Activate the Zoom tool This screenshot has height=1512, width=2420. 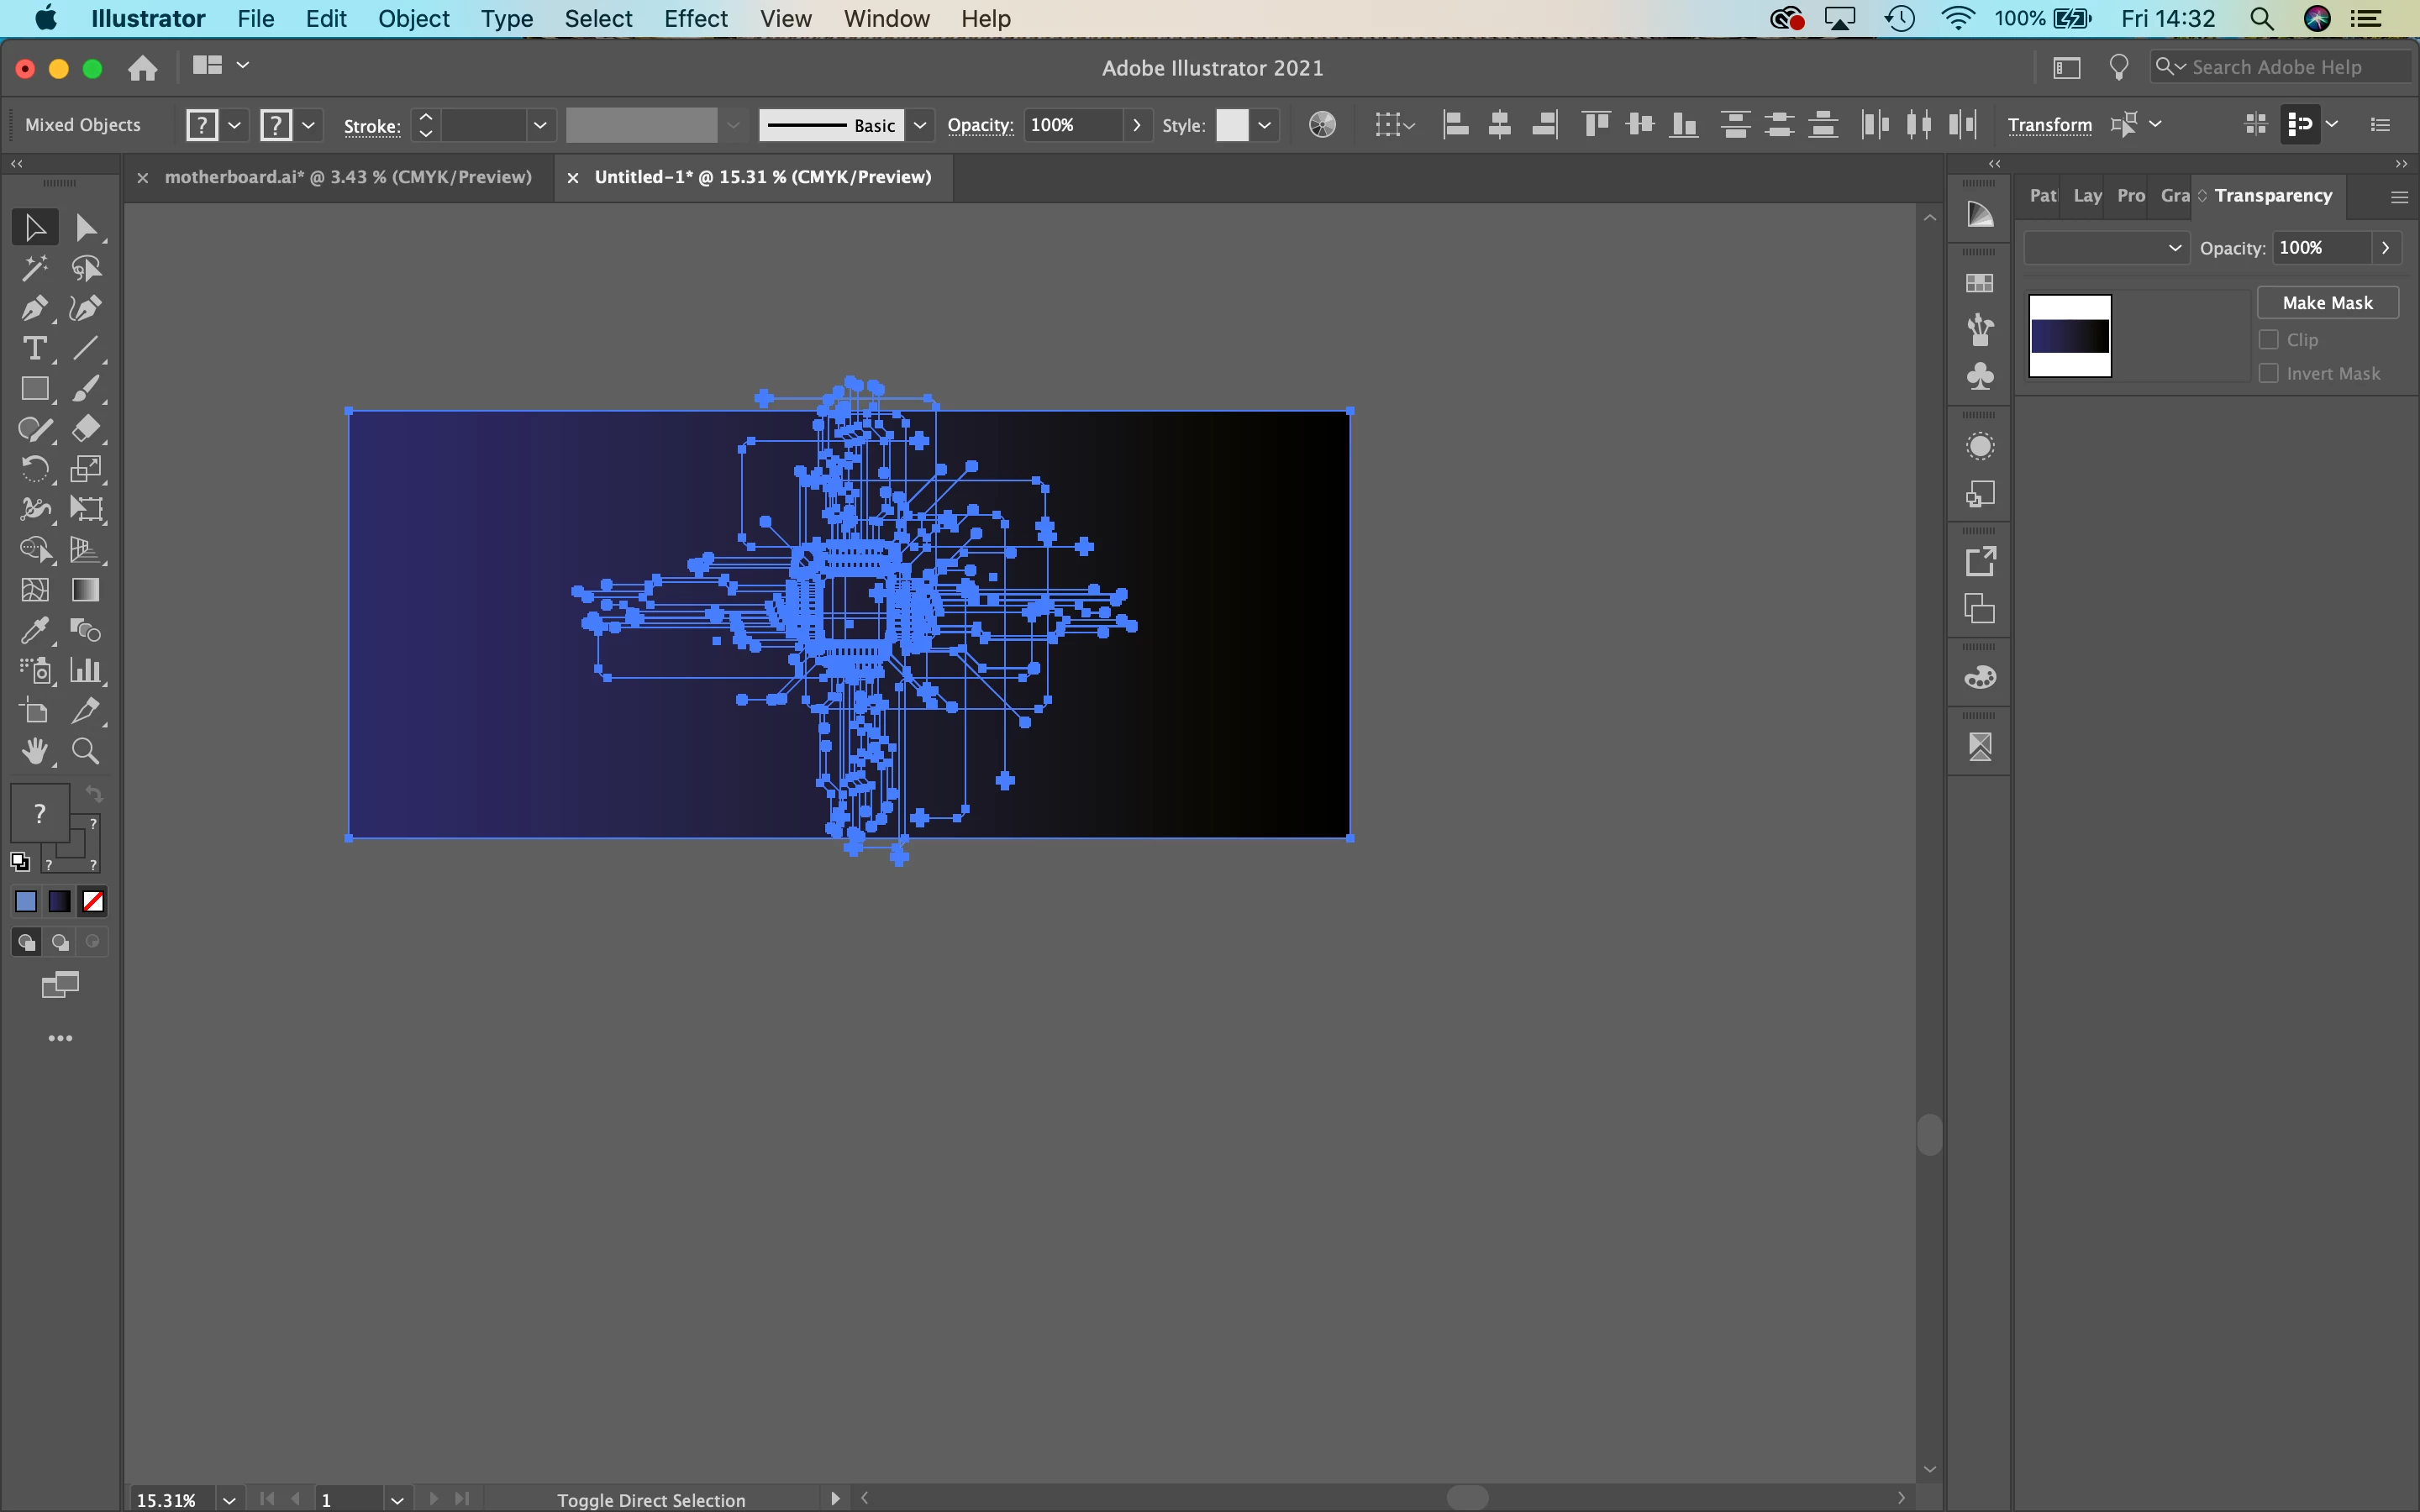coord(86,751)
